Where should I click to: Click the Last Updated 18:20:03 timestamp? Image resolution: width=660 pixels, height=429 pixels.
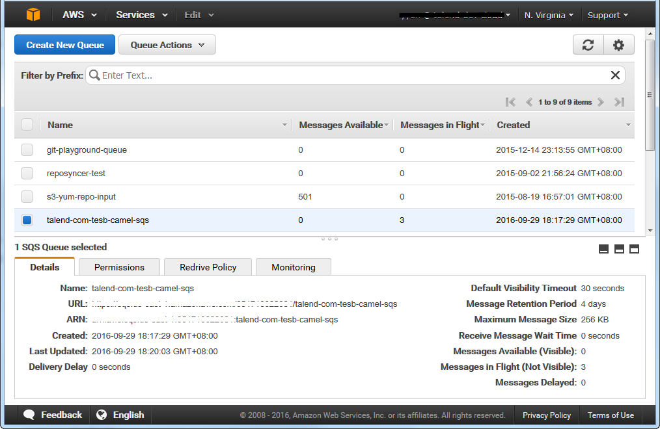point(154,351)
